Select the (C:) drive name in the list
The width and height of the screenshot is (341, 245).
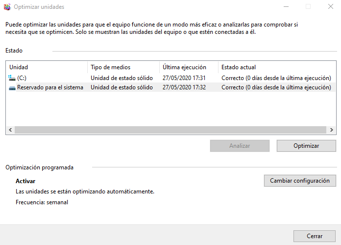tap(22, 78)
